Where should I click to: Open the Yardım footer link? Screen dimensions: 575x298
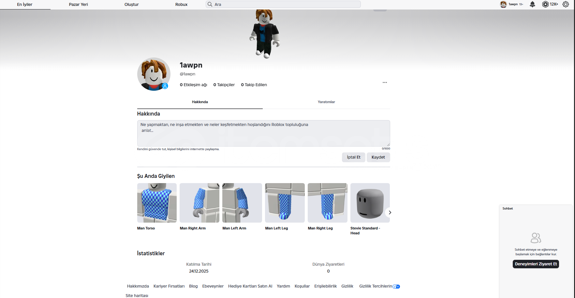[283, 286]
